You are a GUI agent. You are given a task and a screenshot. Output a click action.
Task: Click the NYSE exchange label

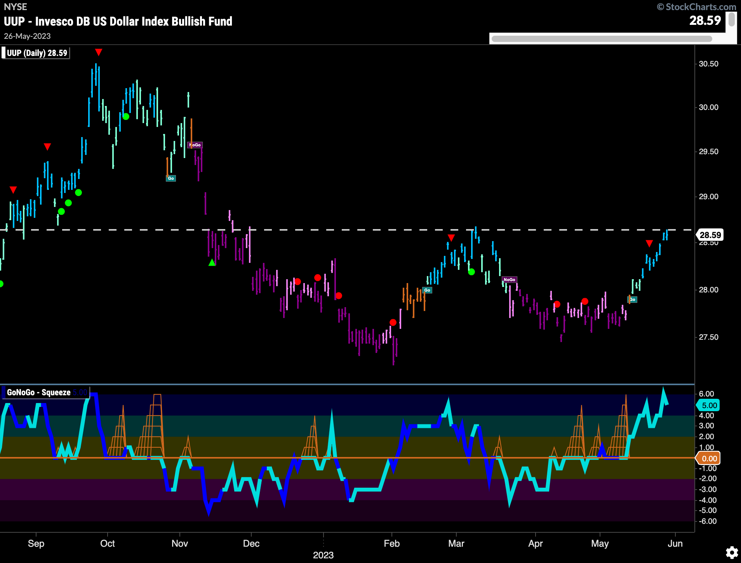(16, 7)
